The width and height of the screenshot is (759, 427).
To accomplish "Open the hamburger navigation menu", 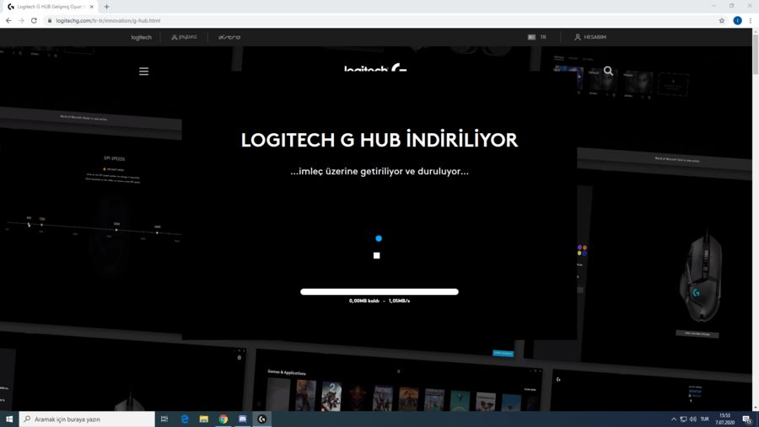I will [143, 71].
